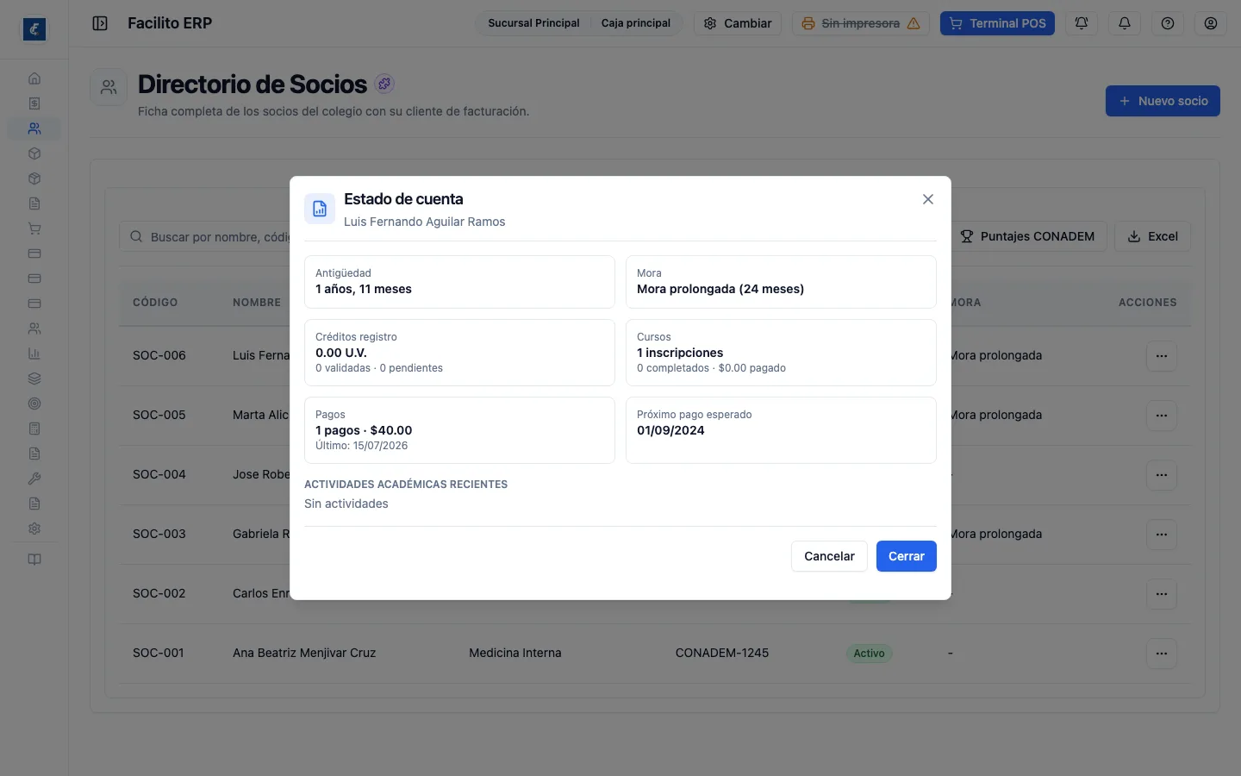This screenshot has height=776, width=1241.
Task: Toggle the sidebar panel icon beside Facilito ERP
Action: (x=100, y=23)
